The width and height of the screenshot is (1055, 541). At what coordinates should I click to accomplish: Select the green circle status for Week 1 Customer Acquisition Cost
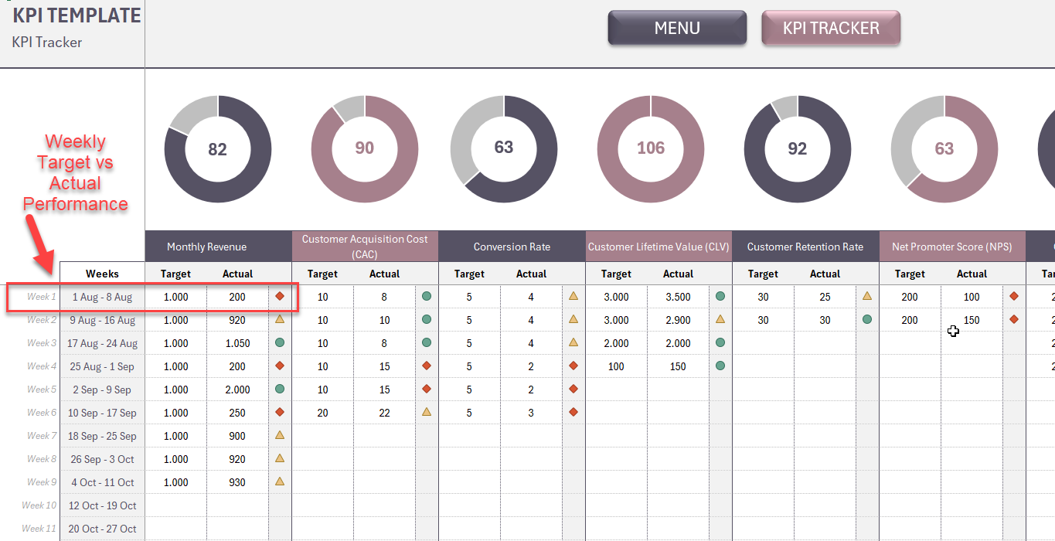427,296
